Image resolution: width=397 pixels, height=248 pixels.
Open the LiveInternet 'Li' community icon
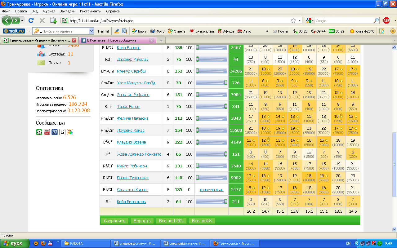point(62,132)
